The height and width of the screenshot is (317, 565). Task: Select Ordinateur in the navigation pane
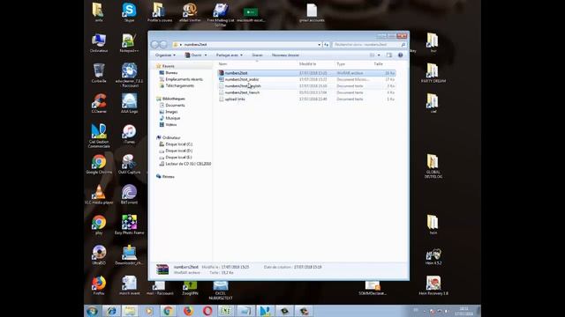click(x=171, y=137)
